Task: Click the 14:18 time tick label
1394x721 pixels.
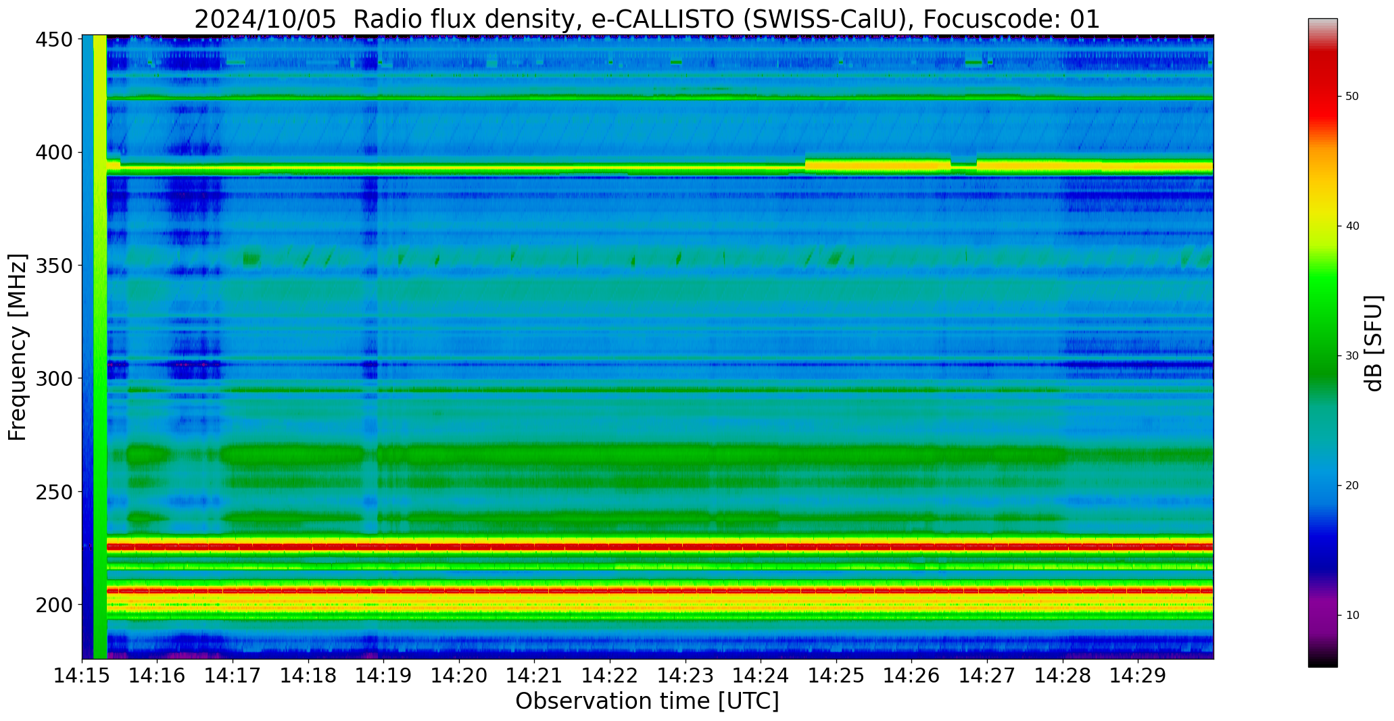Action: pyautogui.click(x=308, y=675)
